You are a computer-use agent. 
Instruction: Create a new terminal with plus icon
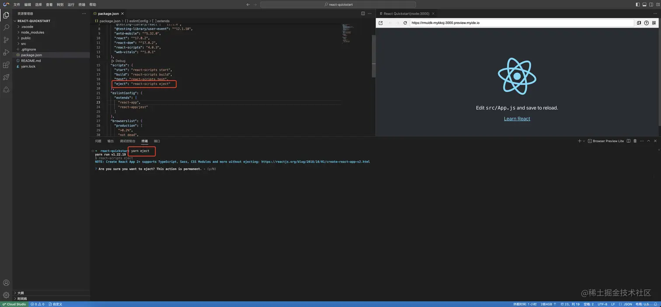point(580,141)
